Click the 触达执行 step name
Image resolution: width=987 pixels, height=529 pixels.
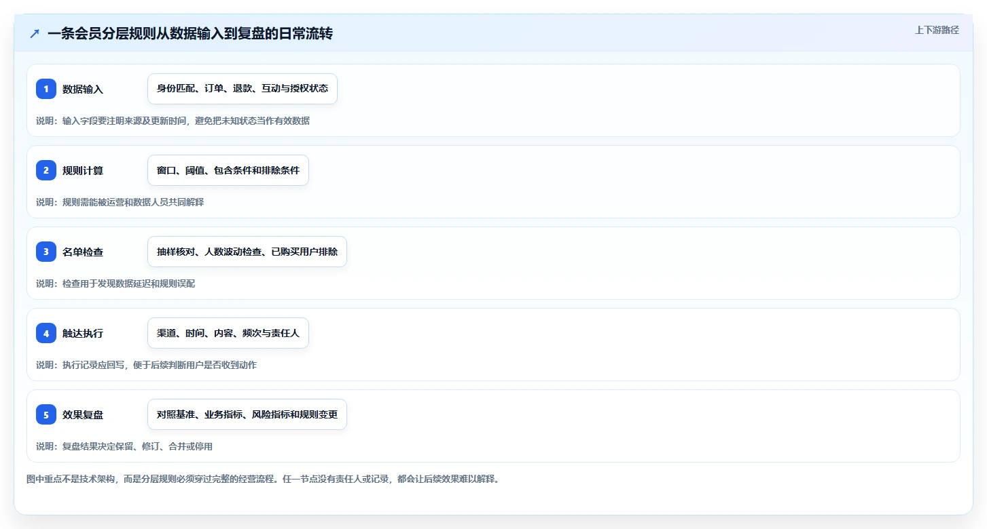pos(83,333)
